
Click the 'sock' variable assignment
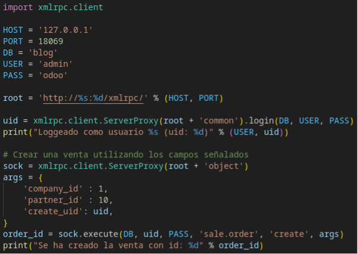[x=13, y=166]
